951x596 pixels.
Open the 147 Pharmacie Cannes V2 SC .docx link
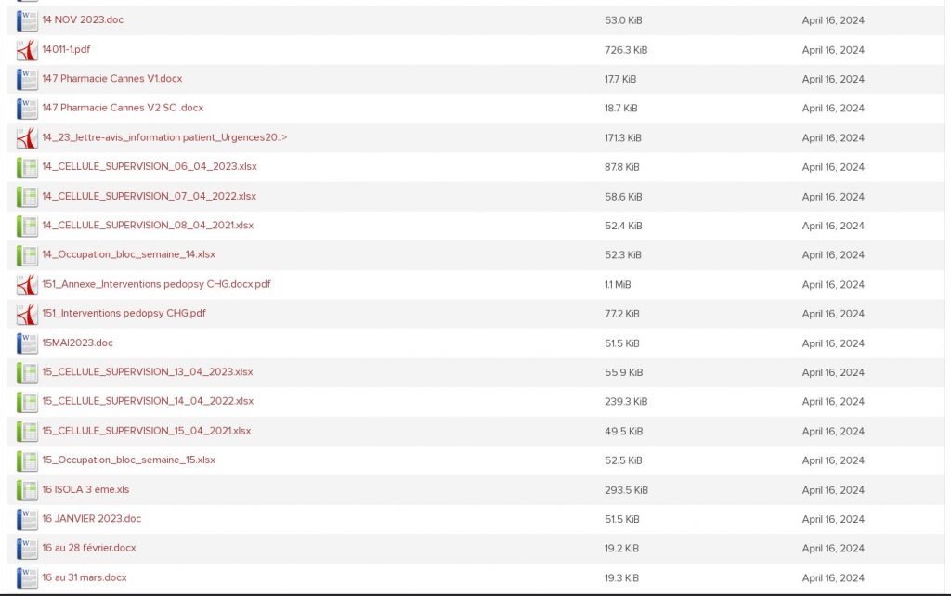tap(122, 109)
